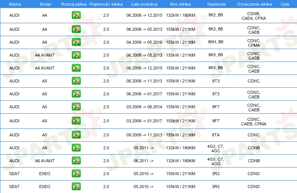Click fuel icon in A5 8T3 row ending 11.2013
297x193 pixels.
(x=76, y=81)
